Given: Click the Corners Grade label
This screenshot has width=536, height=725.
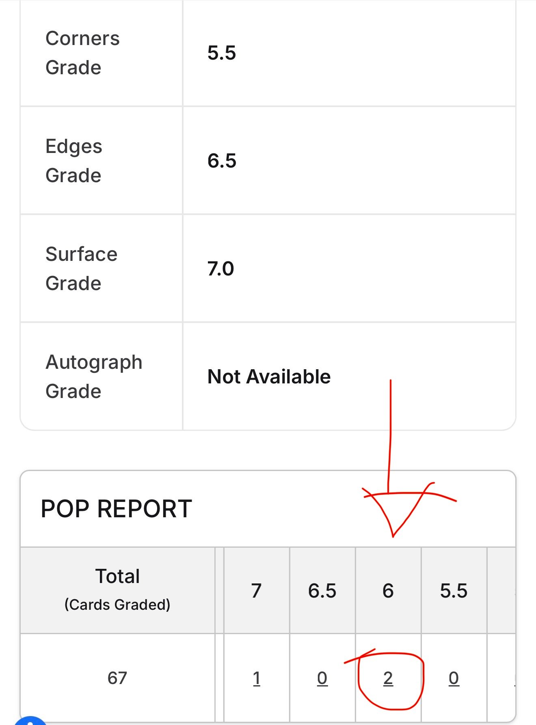Looking at the screenshot, I should pos(82,53).
